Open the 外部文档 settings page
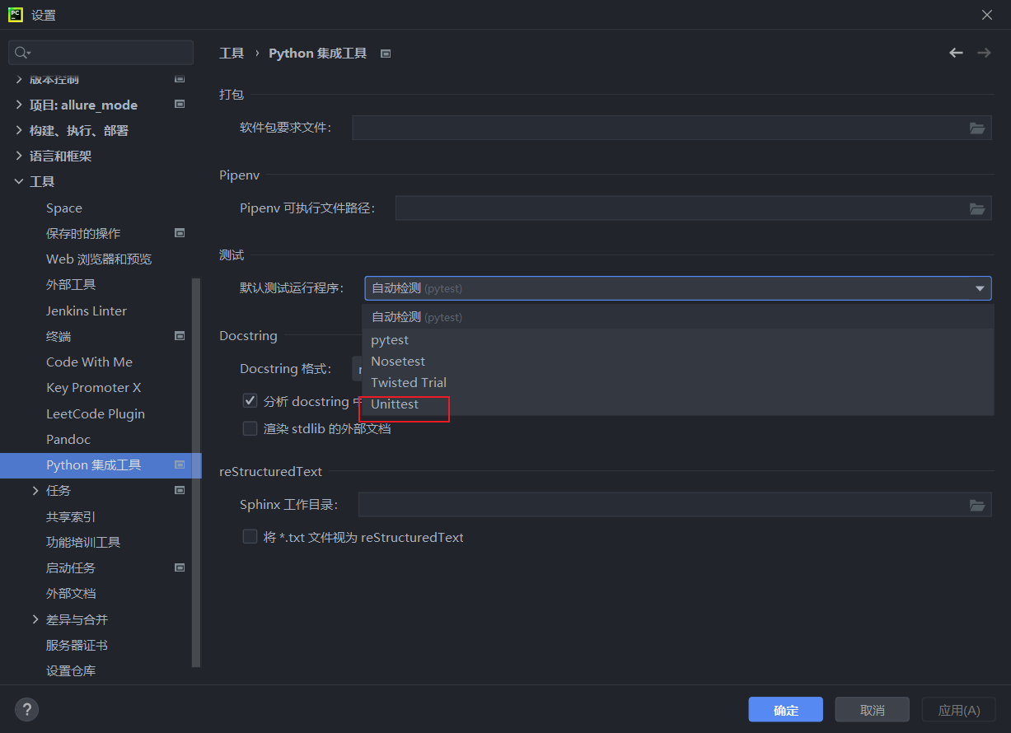1011x733 pixels. pyautogui.click(x=71, y=593)
